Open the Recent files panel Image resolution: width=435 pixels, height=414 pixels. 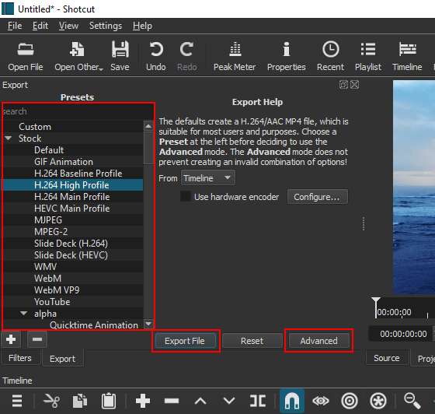point(330,56)
